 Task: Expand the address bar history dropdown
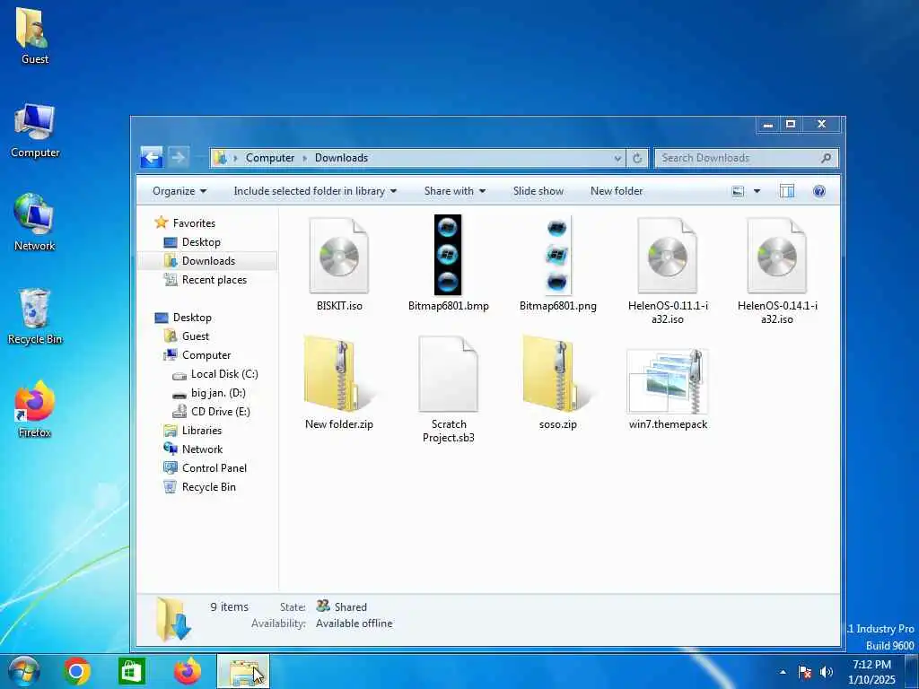click(617, 158)
